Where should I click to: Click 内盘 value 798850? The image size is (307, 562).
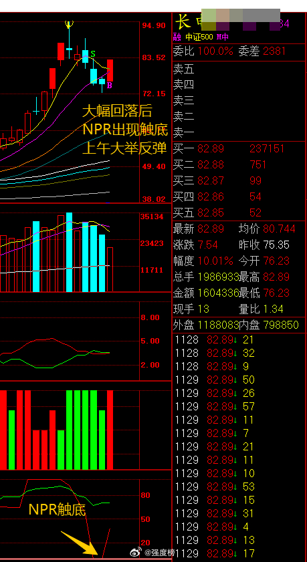(281, 325)
